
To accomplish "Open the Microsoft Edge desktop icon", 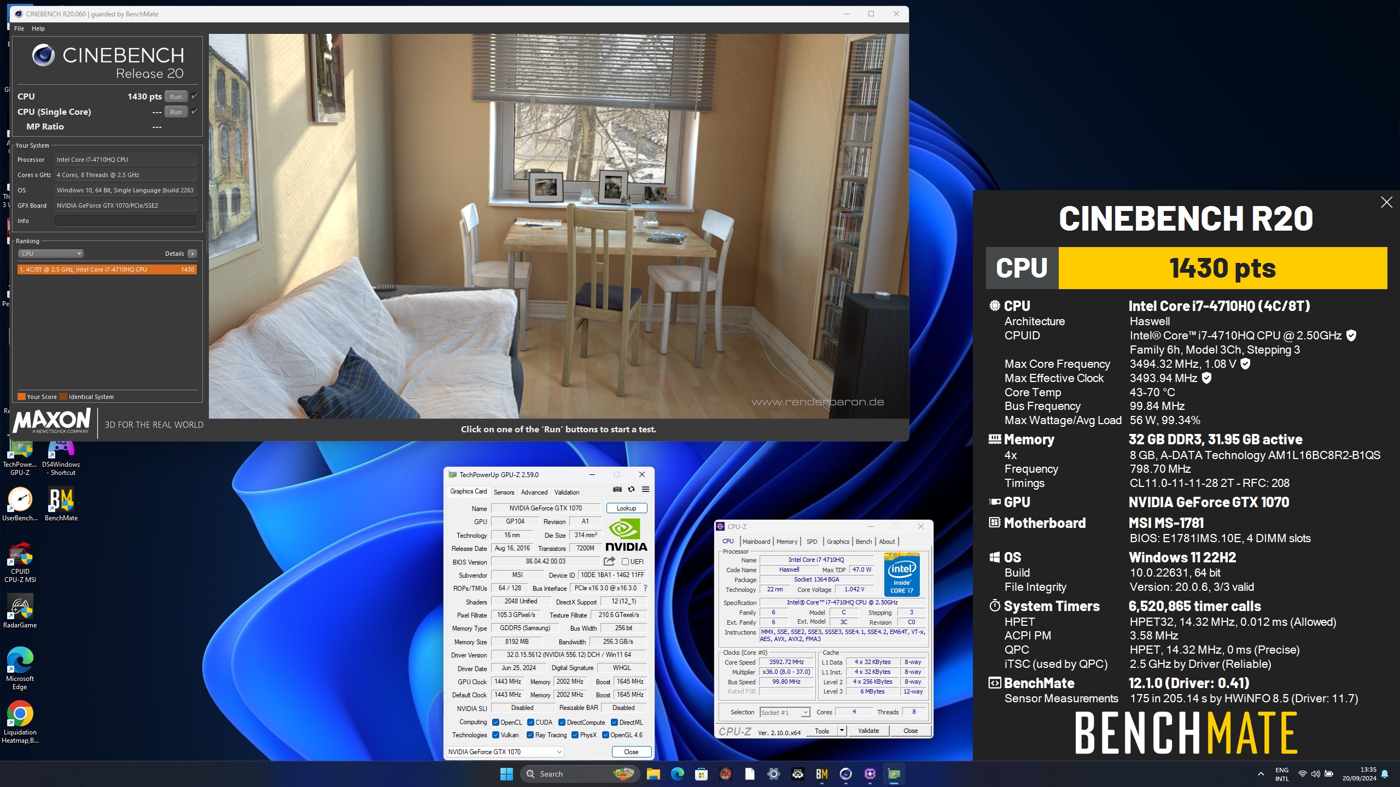I will click(x=20, y=668).
